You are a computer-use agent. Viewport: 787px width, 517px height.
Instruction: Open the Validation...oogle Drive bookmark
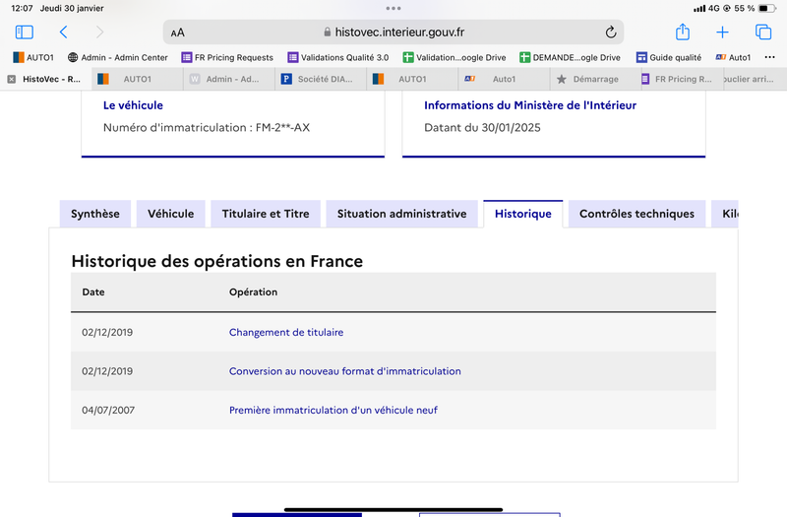(x=454, y=57)
